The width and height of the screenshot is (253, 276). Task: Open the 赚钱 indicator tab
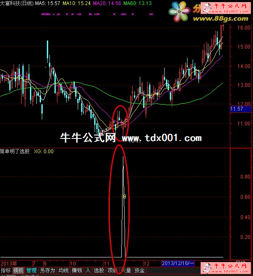click(x=77, y=270)
